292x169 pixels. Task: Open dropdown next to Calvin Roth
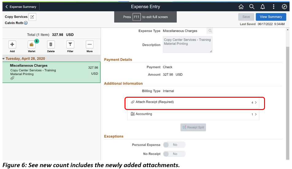26,23
